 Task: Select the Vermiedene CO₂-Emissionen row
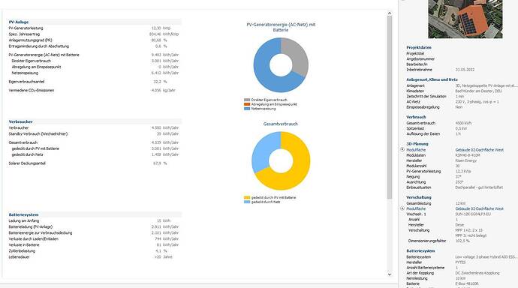tap(94, 90)
